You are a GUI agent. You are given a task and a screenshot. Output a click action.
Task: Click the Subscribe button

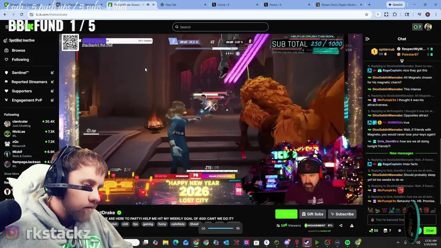[x=342, y=214]
